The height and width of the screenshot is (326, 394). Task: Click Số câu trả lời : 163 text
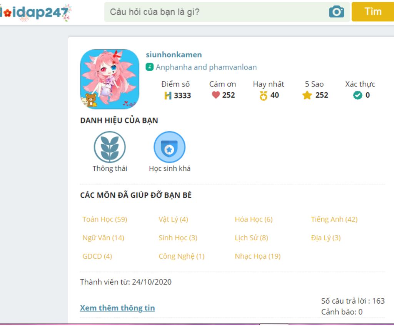pyautogui.click(x=353, y=301)
